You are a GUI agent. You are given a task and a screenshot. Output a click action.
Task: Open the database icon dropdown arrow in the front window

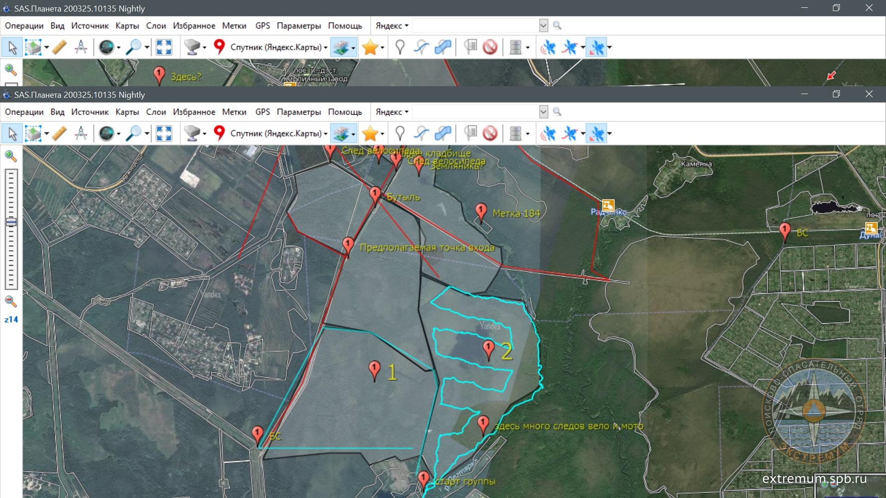527,134
